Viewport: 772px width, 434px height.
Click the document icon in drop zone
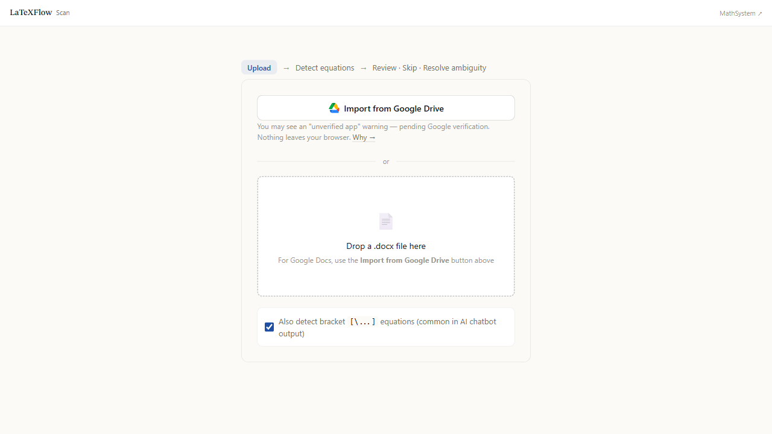coord(386,221)
